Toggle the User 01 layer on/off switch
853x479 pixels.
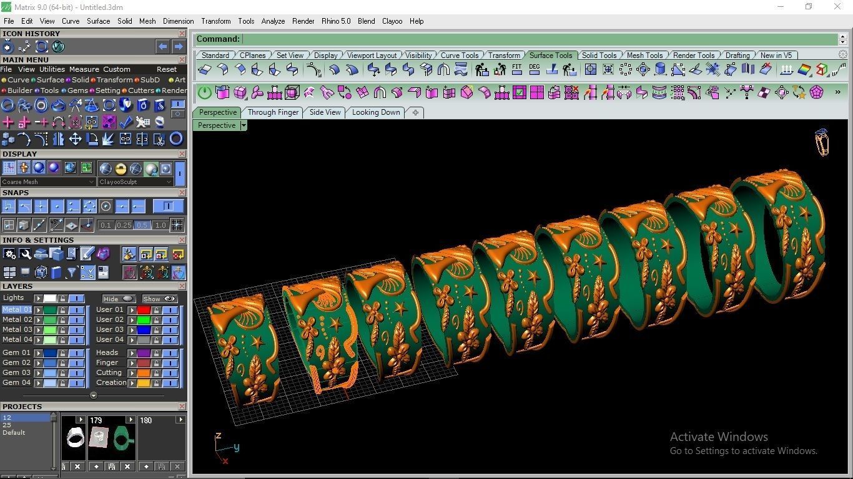click(x=170, y=310)
